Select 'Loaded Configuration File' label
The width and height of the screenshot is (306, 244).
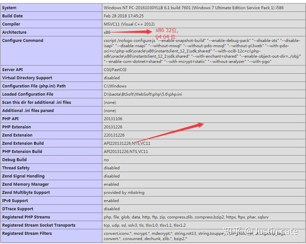(x=28, y=94)
